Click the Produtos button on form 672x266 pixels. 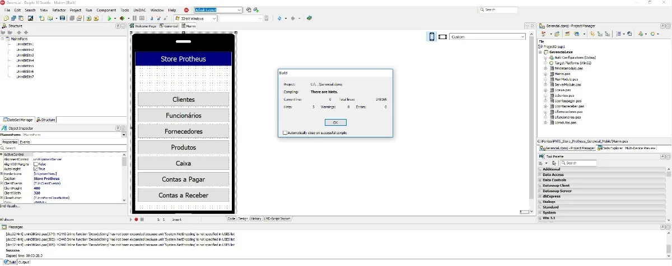[x=184, y=148]
